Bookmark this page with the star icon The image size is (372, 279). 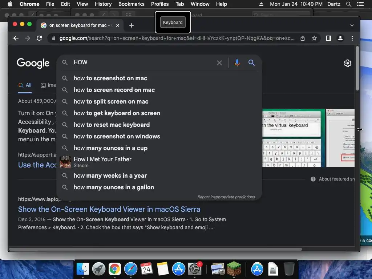314,38
